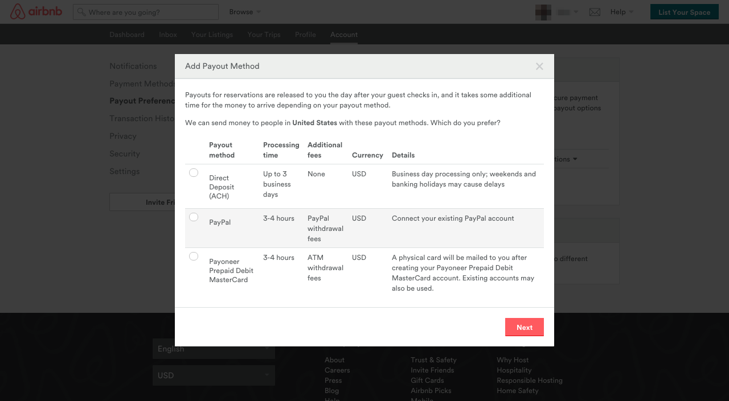Click the 'Add Payout Method' dialog title
Viewport: 729px width, 401px height.
tap(222, 66)
